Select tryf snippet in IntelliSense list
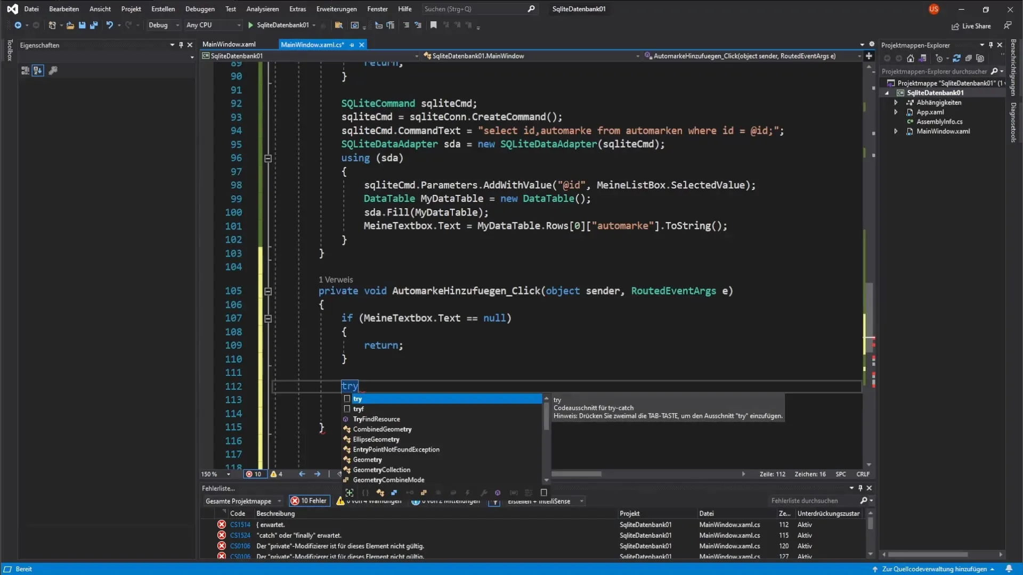The width and height of the screenshot is (1023, 575). 442,409
